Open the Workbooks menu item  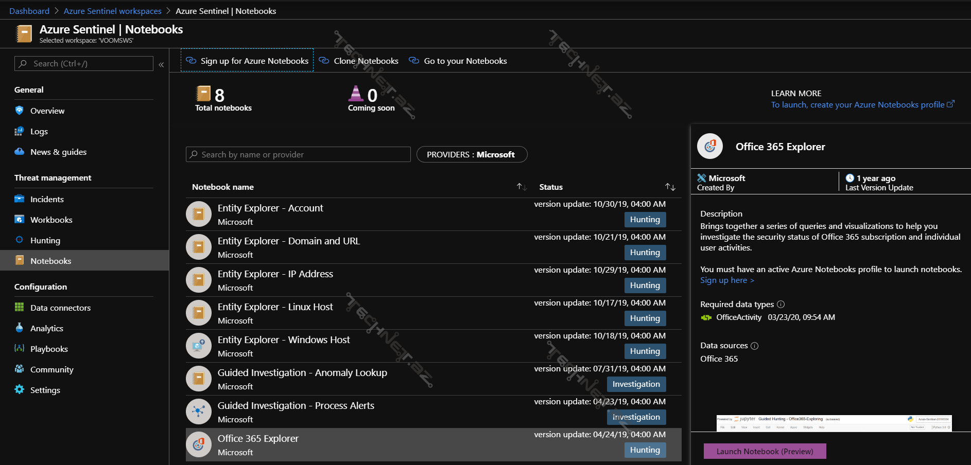(51, 220)
